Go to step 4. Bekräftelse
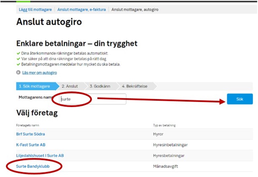The image size is (258, 177). tap(135, 86)
